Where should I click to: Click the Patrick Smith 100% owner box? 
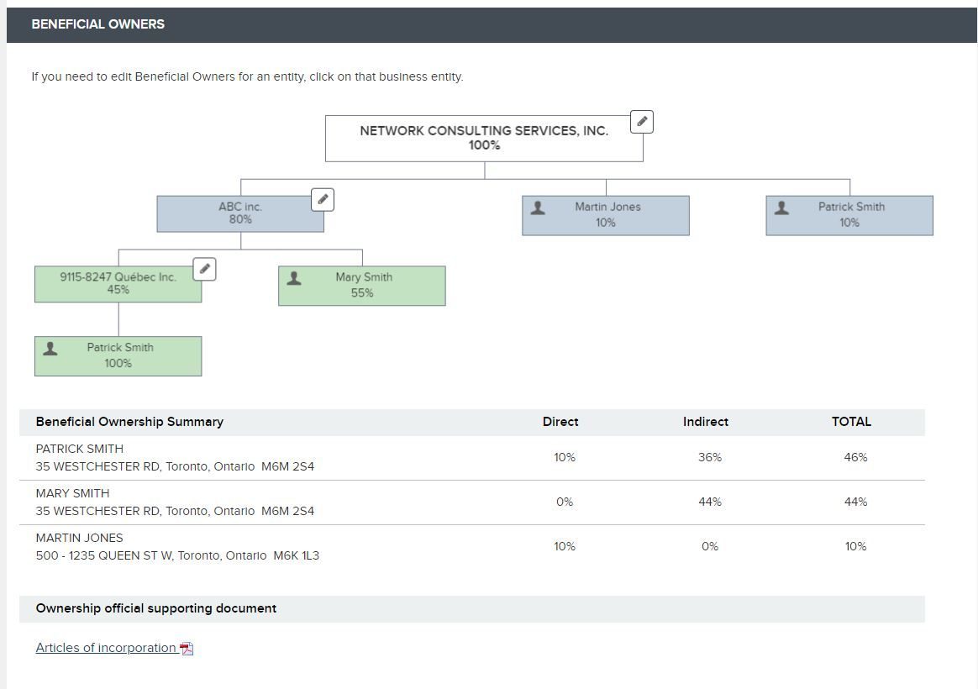pos(118,356)
